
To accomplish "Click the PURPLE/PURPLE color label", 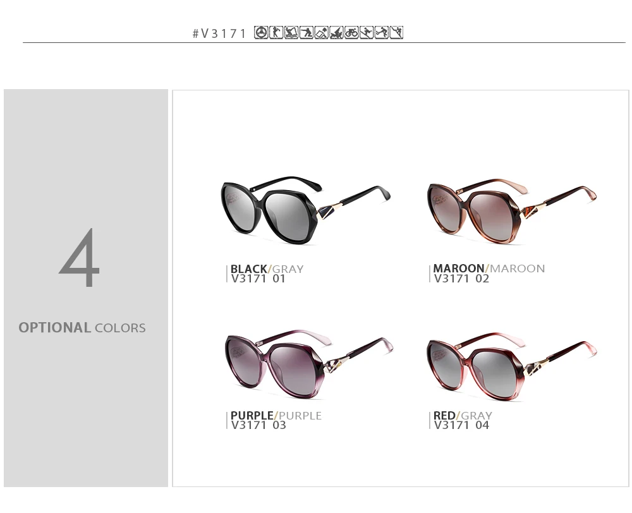I will (276, 416).
